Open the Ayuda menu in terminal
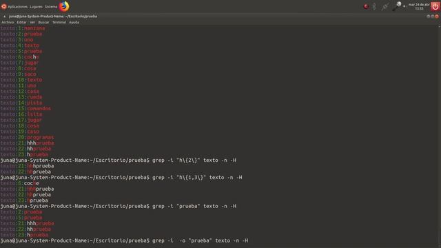Screen dimensions: 441x248 74,22
